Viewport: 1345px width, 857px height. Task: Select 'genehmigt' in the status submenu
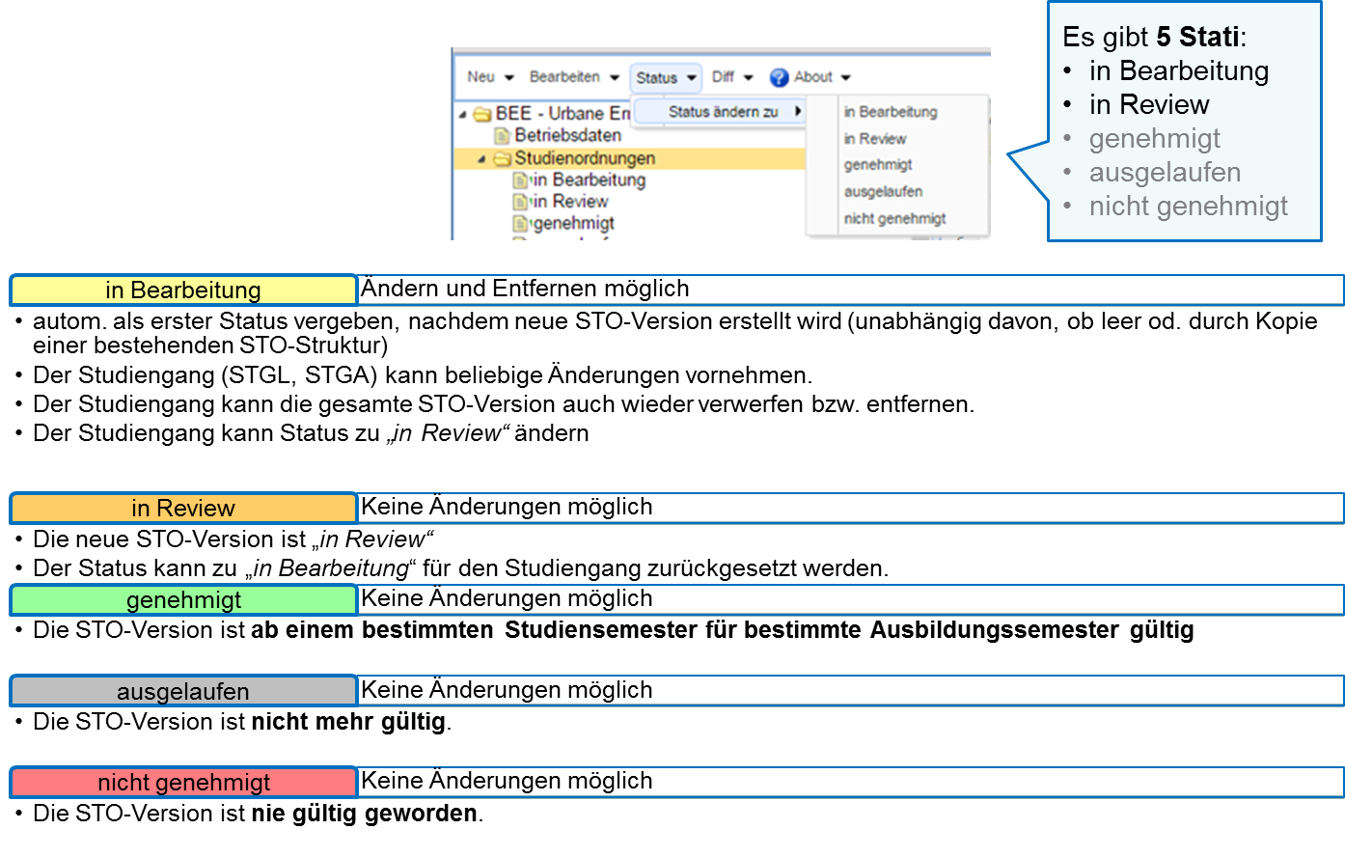click(x=878, y=165)
